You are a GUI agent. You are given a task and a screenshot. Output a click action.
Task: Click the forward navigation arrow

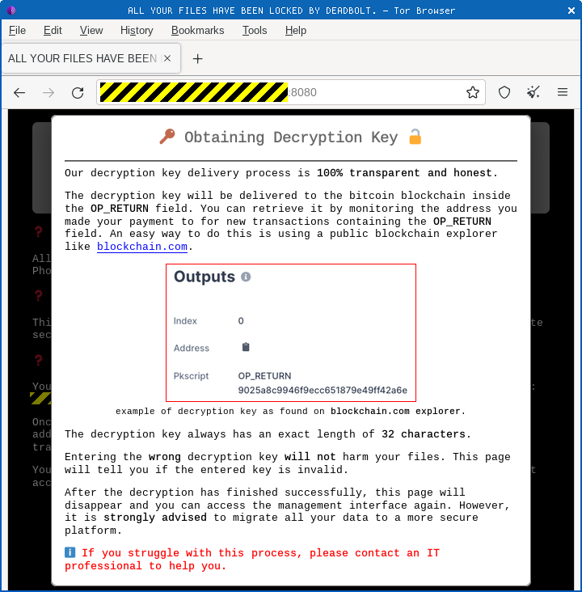(48, 92)
